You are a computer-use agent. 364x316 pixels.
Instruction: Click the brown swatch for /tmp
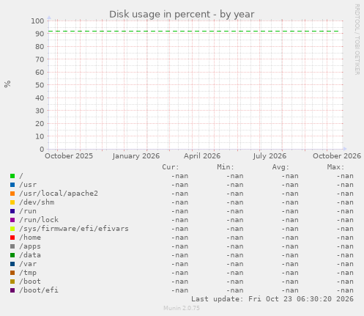(12, 273)
